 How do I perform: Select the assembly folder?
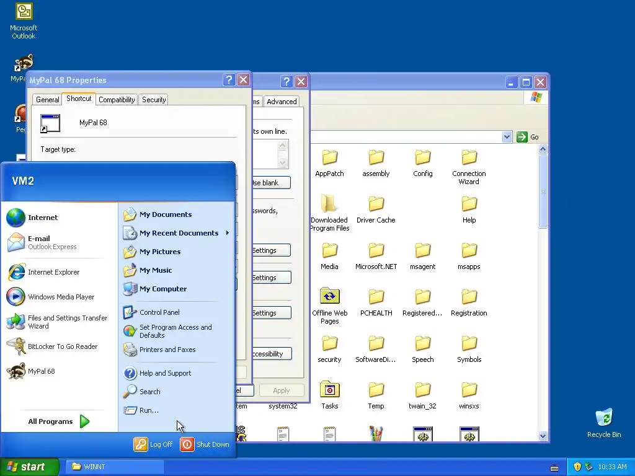pyautogui.click(x=376, y=164)
